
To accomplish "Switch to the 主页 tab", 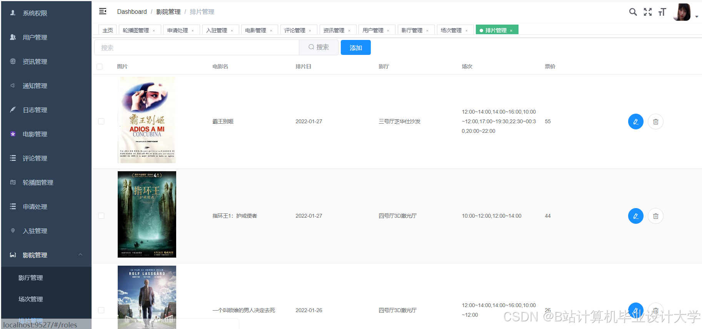I will coord(108,30).
